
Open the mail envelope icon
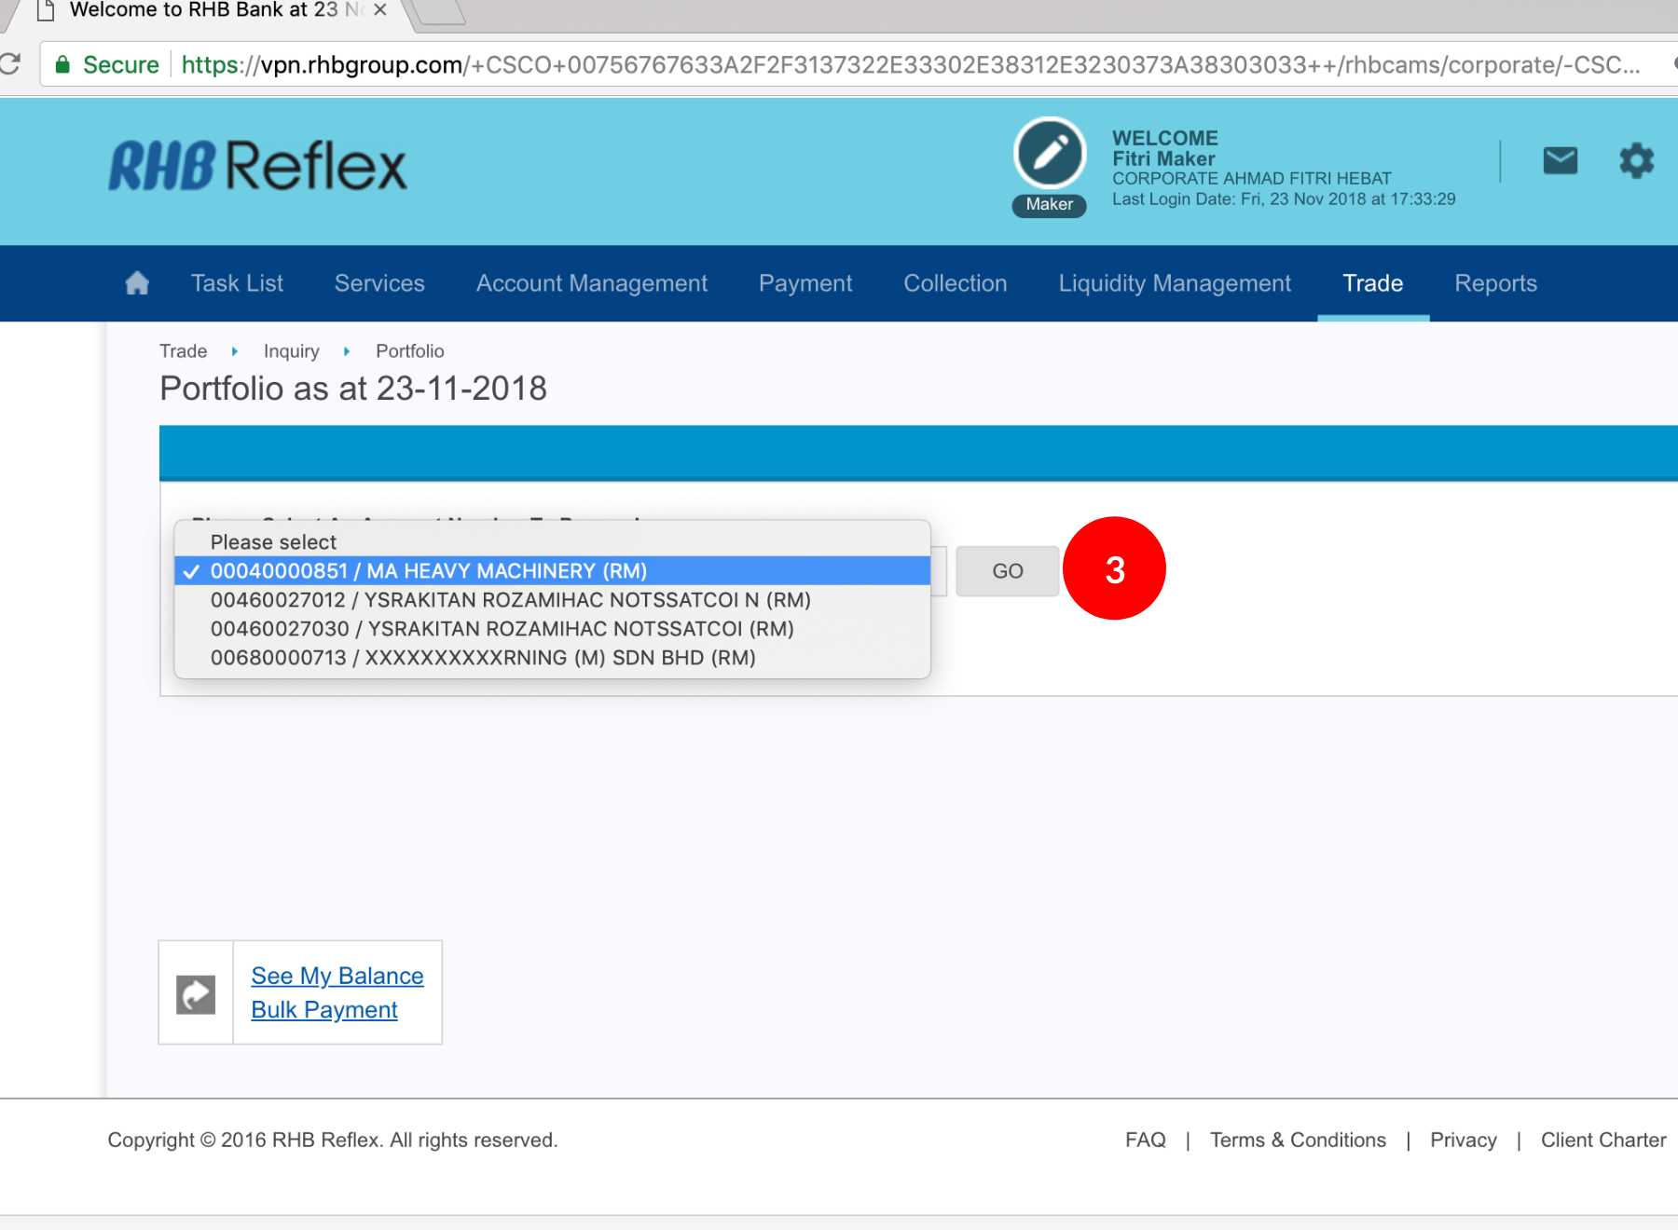tap(1560, 161)
